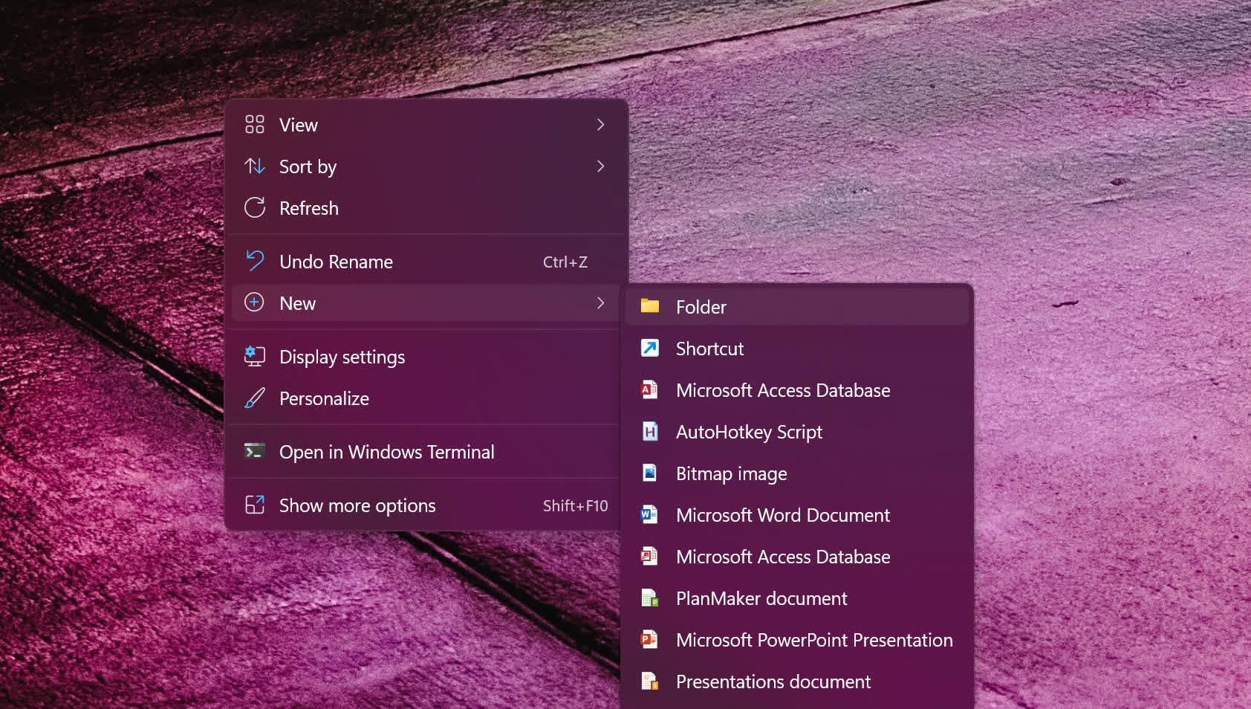Select Microsoft Access Database below Shortcut
This screenshot has width=1251, height=709.
click(782, 390)
